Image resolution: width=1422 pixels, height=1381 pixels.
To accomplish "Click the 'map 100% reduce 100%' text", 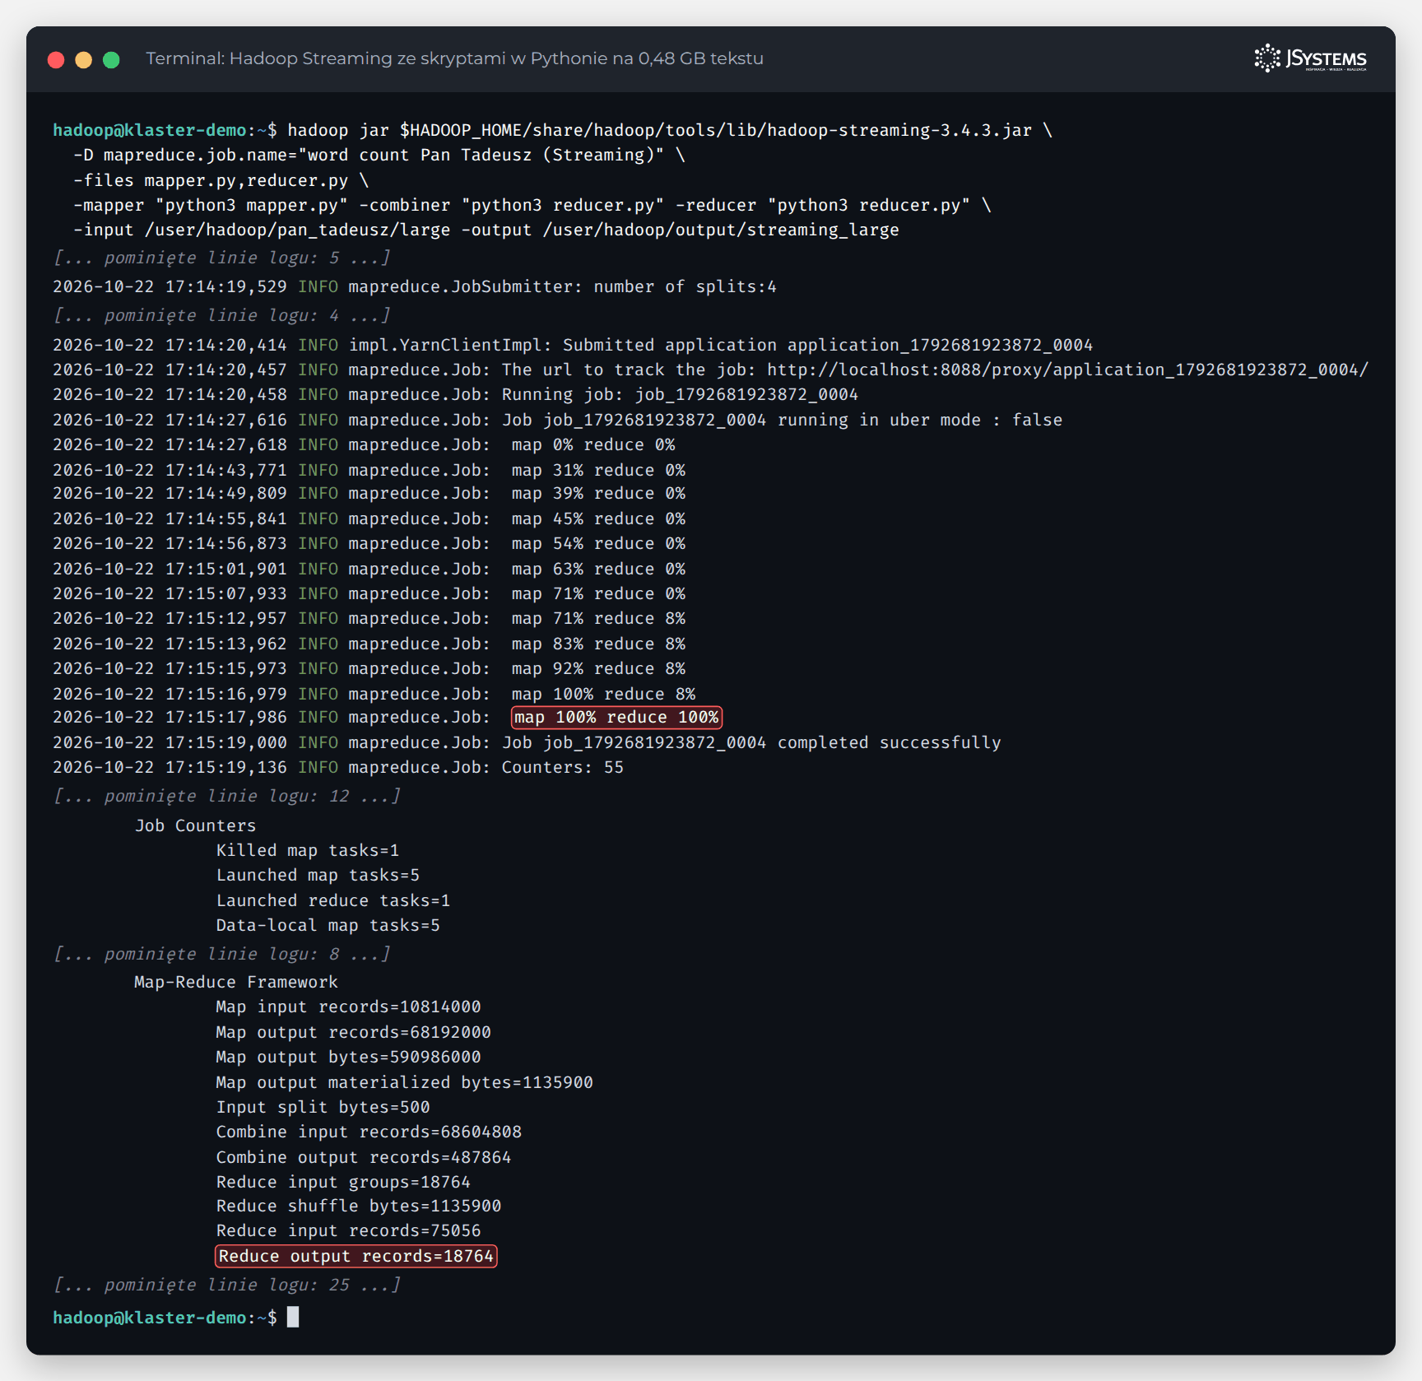I will pyautogui.click(x=616, y=717).
